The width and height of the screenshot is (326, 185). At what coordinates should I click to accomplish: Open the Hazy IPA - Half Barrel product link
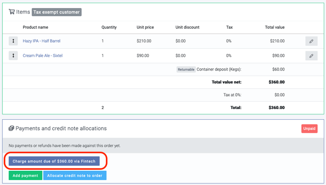42,41
